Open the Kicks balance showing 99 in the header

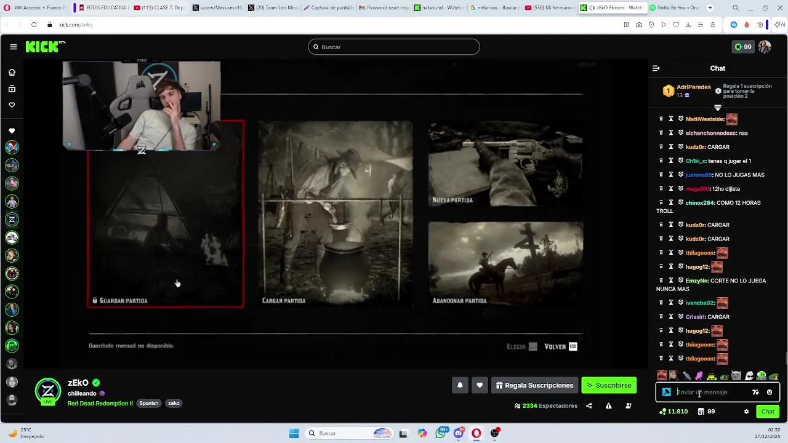point(743,47)
